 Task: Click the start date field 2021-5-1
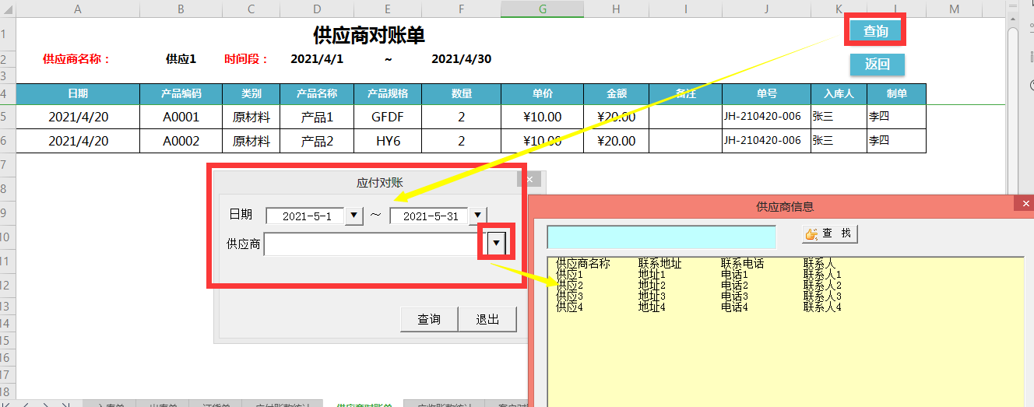[x=305, y=216]
